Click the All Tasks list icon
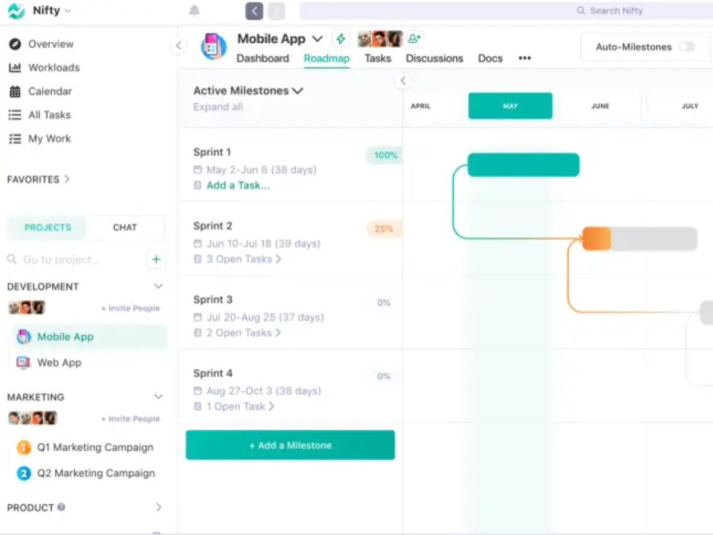713x535 pixels. click(15, 115)
